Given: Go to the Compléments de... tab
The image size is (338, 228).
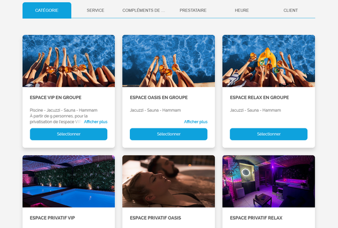Looking at the screenshot, I should coord(144,10).
